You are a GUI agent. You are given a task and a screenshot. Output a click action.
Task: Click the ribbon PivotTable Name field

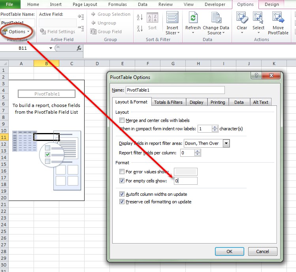pos(17,23)
